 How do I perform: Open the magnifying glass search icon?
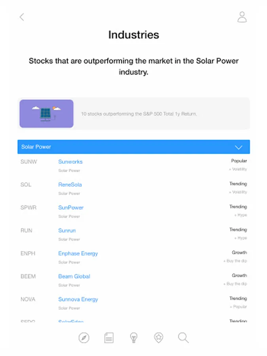(x=183, y=338)
